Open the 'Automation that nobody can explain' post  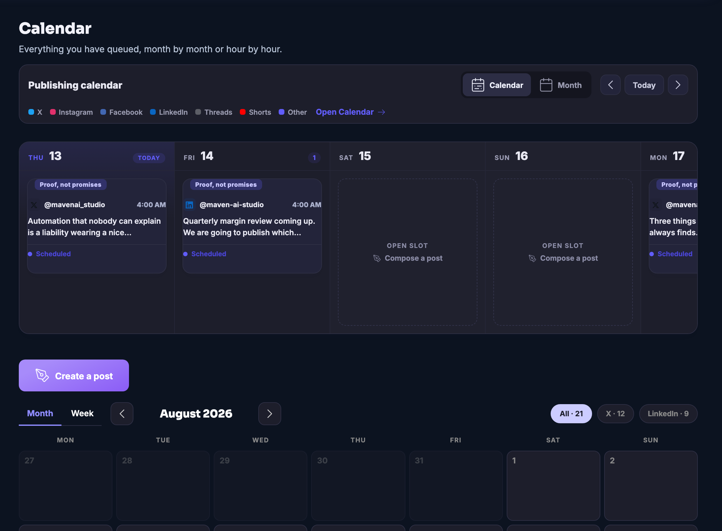(x=97, y=226)
